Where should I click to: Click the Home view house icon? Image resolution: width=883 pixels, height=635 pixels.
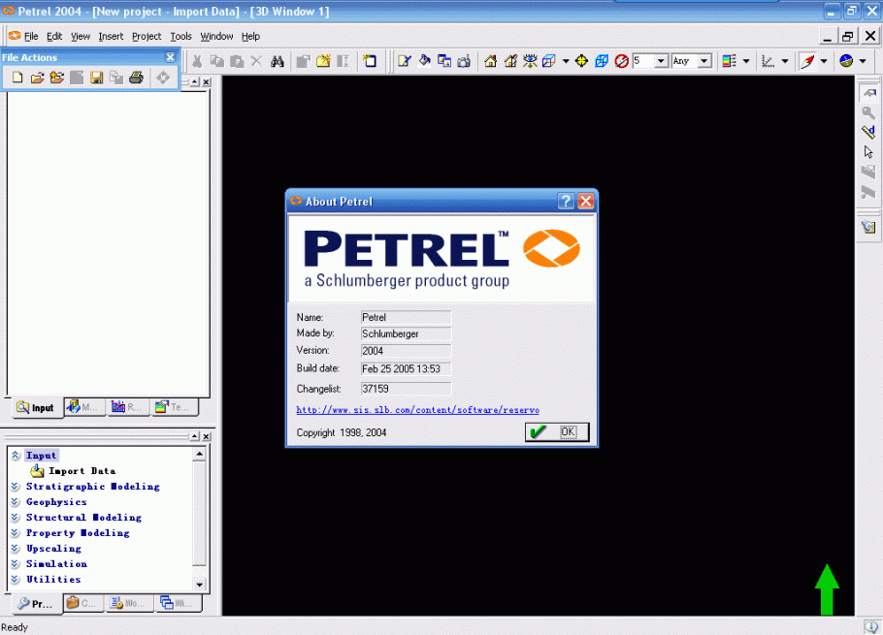pyautogui.click(x=490, y=61)
